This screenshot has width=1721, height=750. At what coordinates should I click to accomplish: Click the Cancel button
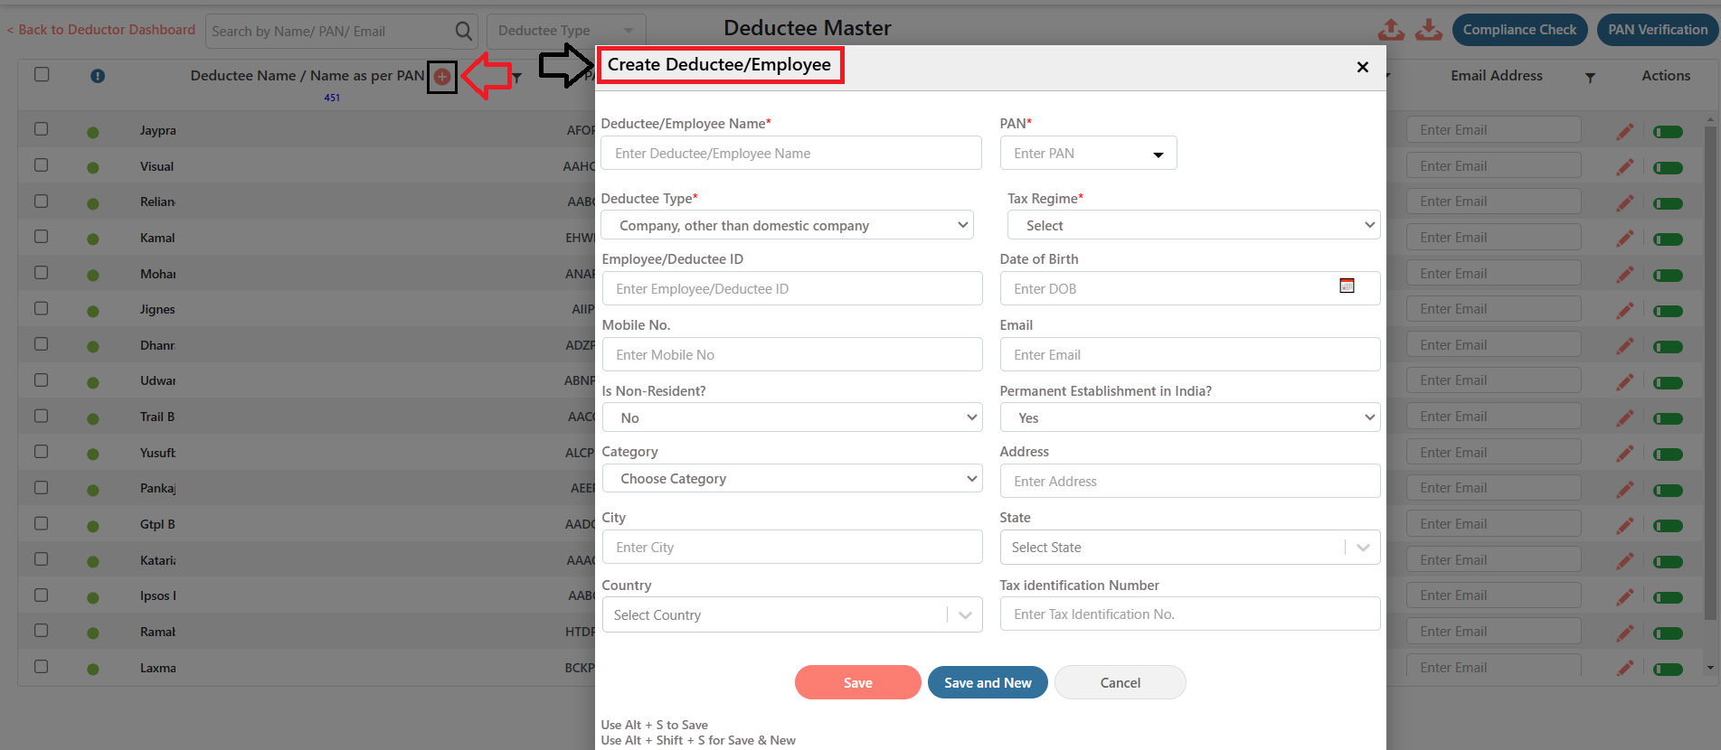coord(1120,682)
